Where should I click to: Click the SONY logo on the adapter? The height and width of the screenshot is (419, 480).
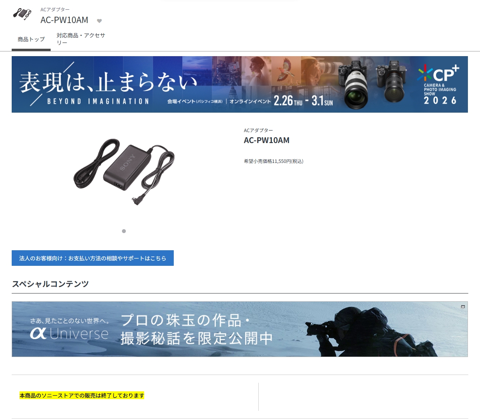point(127,162)
